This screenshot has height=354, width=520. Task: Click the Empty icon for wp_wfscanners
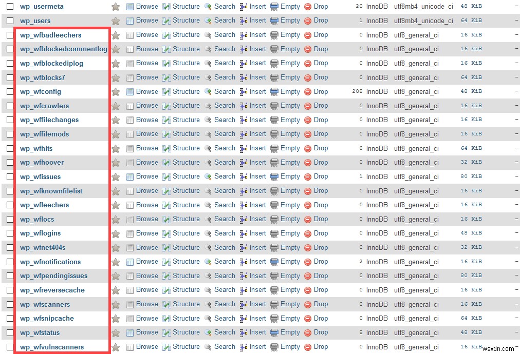tap(274, 304)
